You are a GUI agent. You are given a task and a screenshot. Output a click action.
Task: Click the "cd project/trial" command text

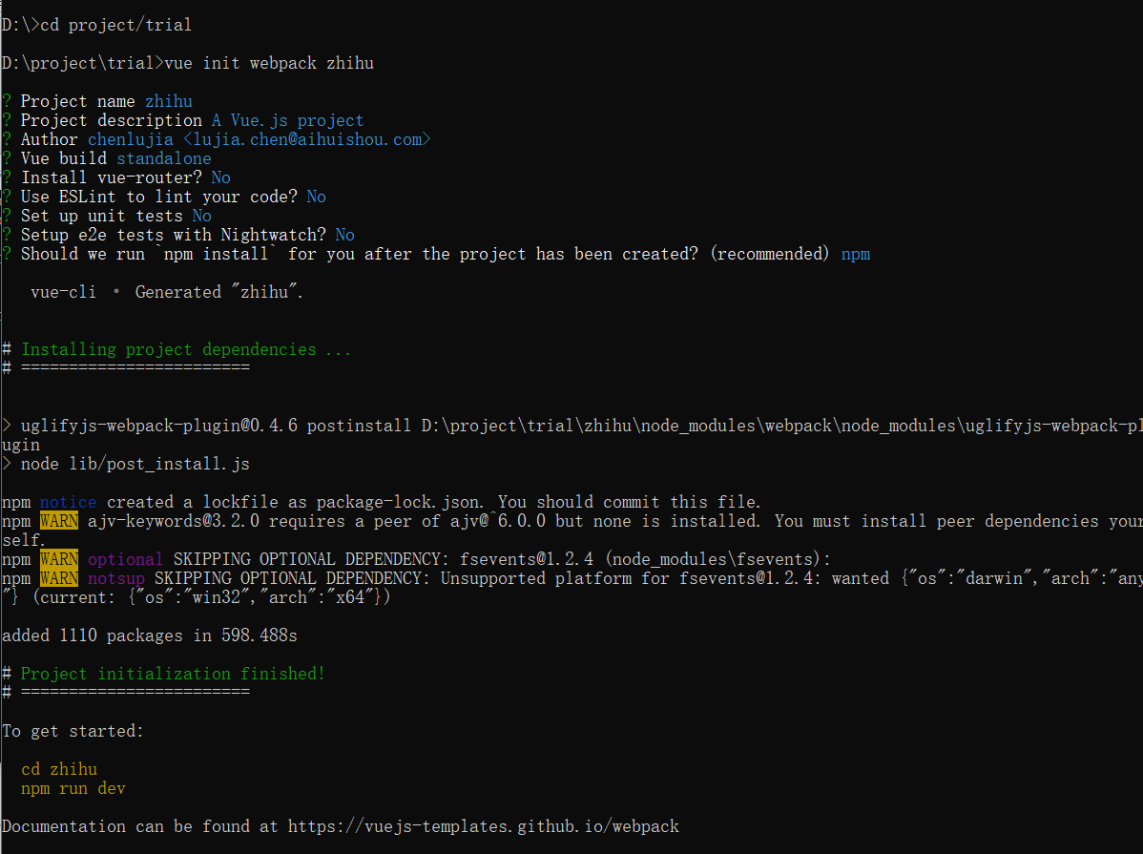click(x=115, y=25)
